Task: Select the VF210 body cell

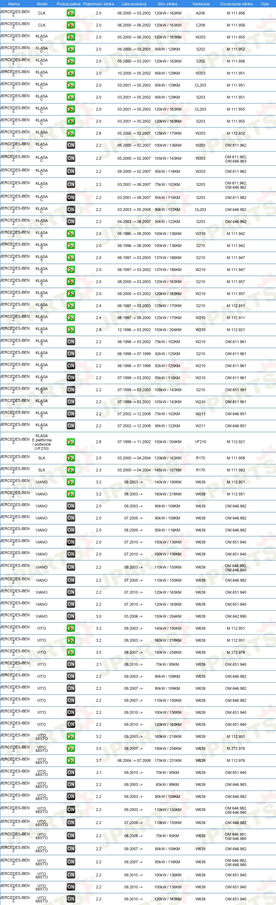Action: (200, 442)
